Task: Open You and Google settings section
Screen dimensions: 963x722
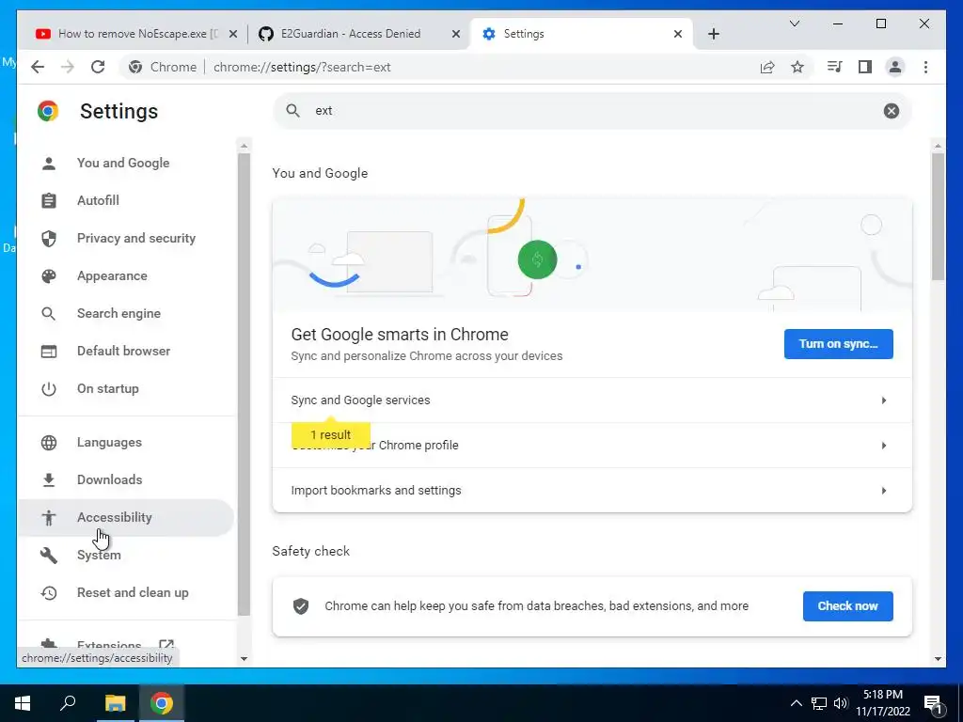Action: [126, 163]
